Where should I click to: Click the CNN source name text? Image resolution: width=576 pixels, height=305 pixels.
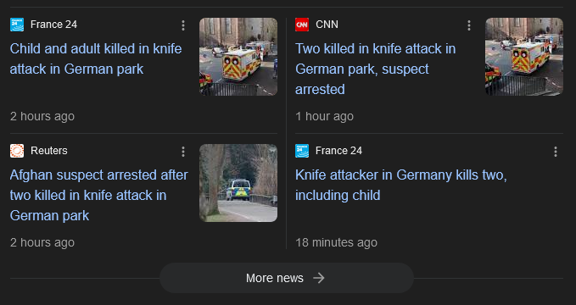(x=327, y=25)
